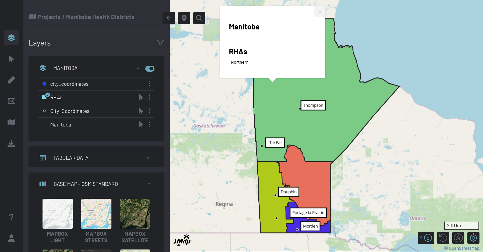Toggle selectability of City_Coordinates layer
Screen dimensions: 483x252
[141, 111]
